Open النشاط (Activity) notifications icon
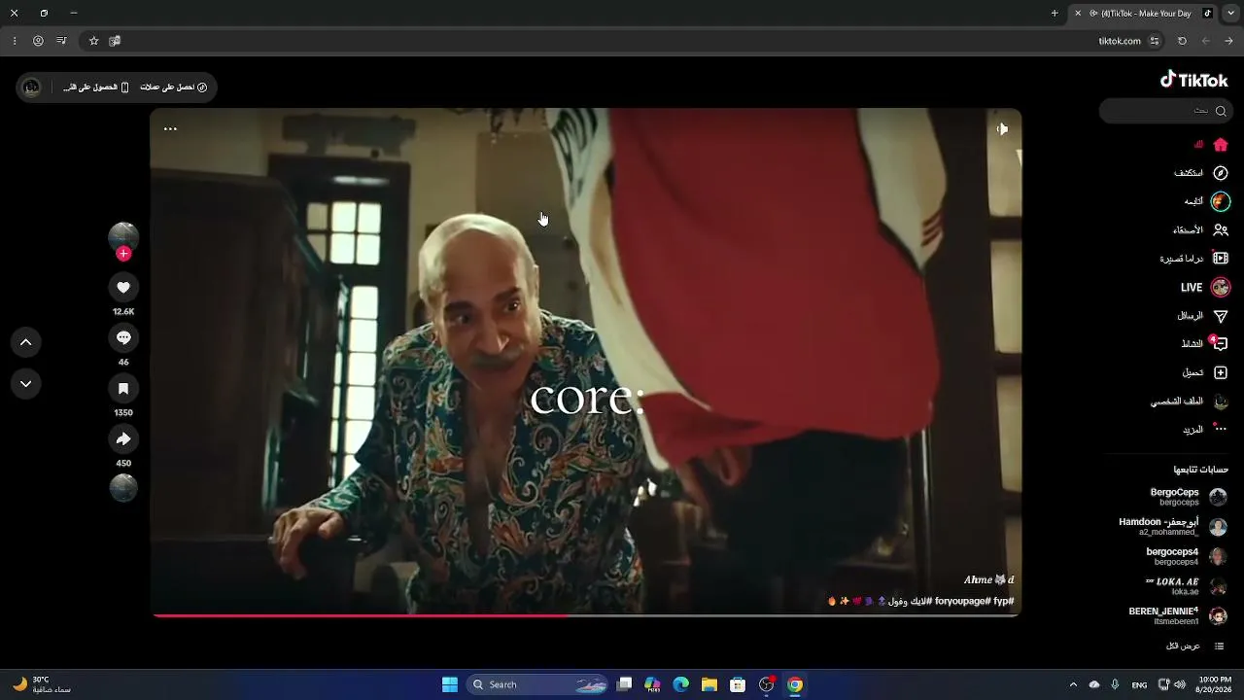This screenshot has height=700, width=1244. (1221, 344)
